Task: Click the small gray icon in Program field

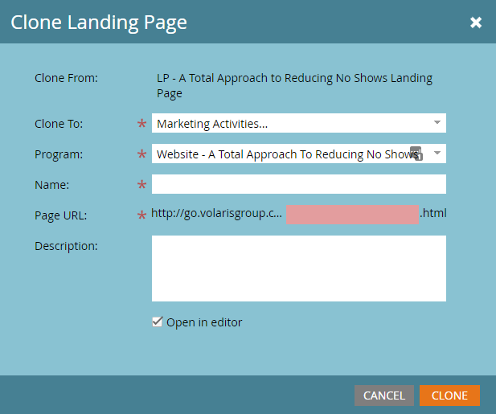Action: tap(416, 154)
